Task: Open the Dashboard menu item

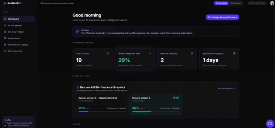Action: tap(18, 19)
